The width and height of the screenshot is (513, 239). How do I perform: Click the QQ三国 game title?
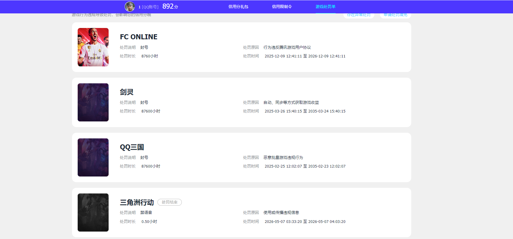[132, 147]
